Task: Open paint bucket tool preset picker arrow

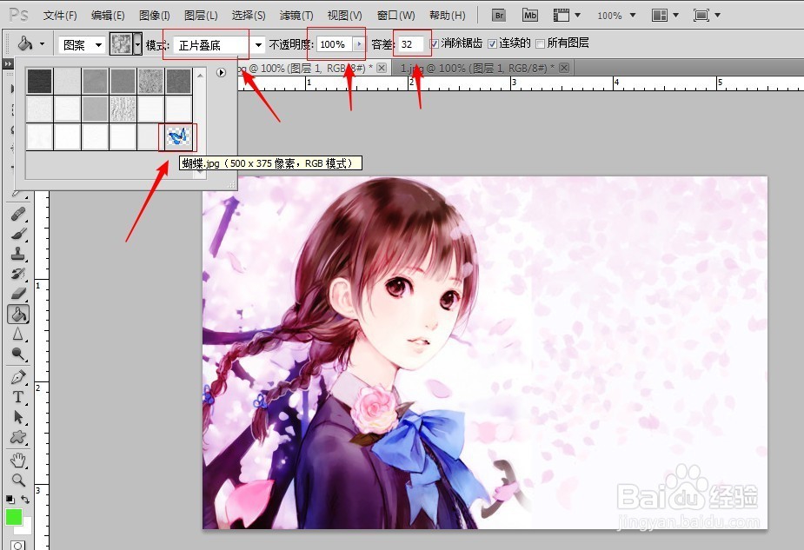Action: (x=42, y=44)
